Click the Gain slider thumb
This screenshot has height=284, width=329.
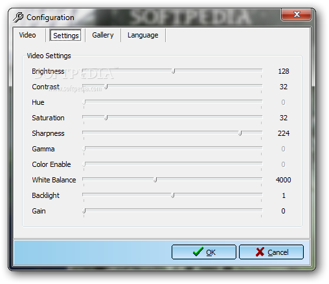[84, 211]
